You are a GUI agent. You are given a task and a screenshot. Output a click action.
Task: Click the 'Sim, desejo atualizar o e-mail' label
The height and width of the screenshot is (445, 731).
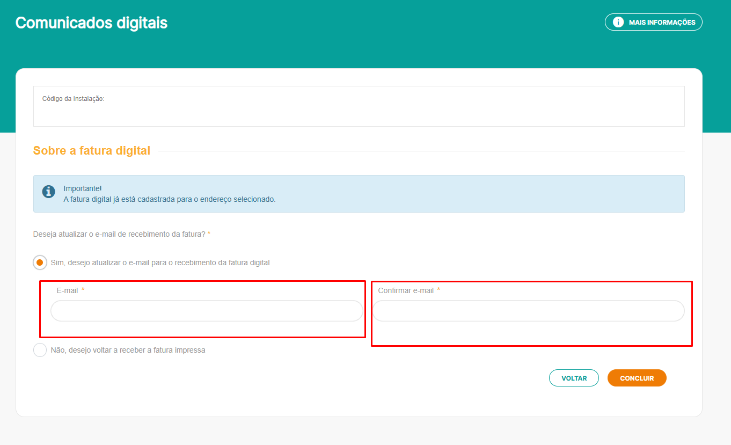coord(160,262)
